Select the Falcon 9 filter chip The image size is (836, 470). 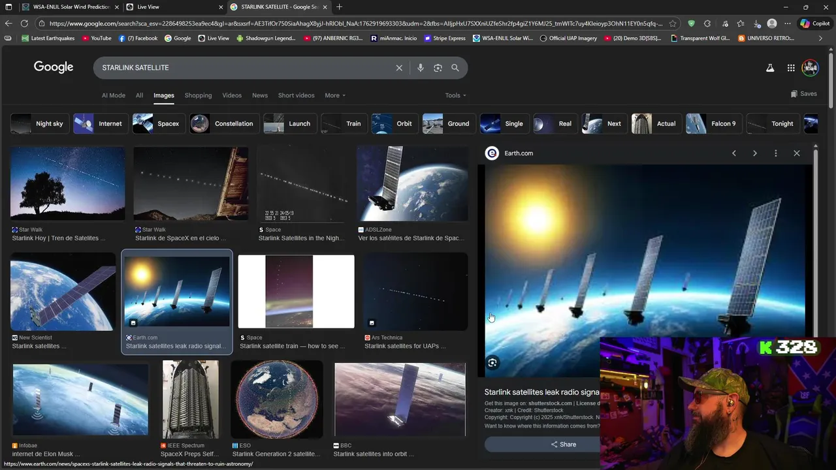(x=713, y=123)
